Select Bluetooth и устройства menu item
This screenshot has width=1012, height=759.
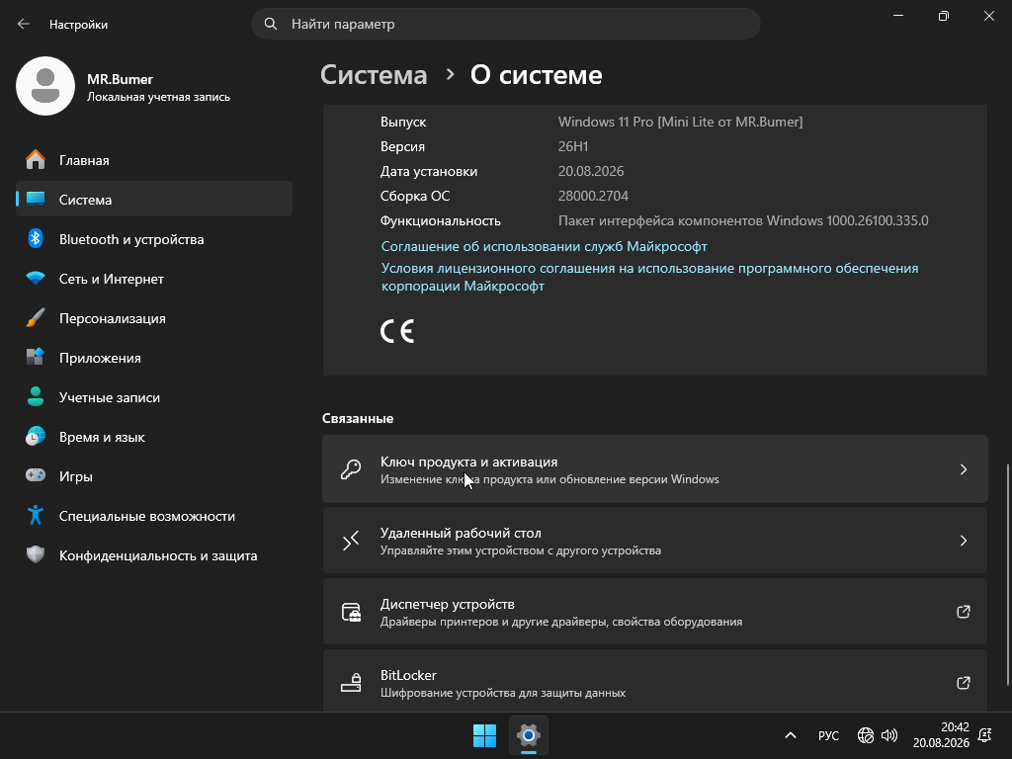tap(154, 239)
